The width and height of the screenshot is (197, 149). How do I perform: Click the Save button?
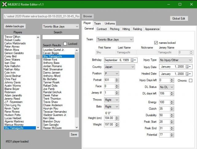tap(74, 135)
